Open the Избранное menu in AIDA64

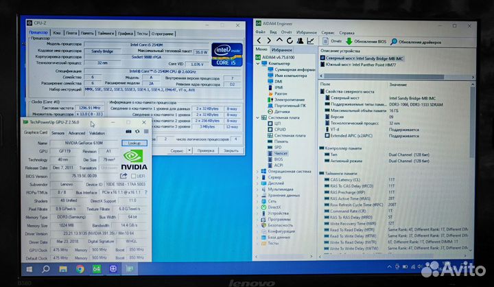coord(307,32)
